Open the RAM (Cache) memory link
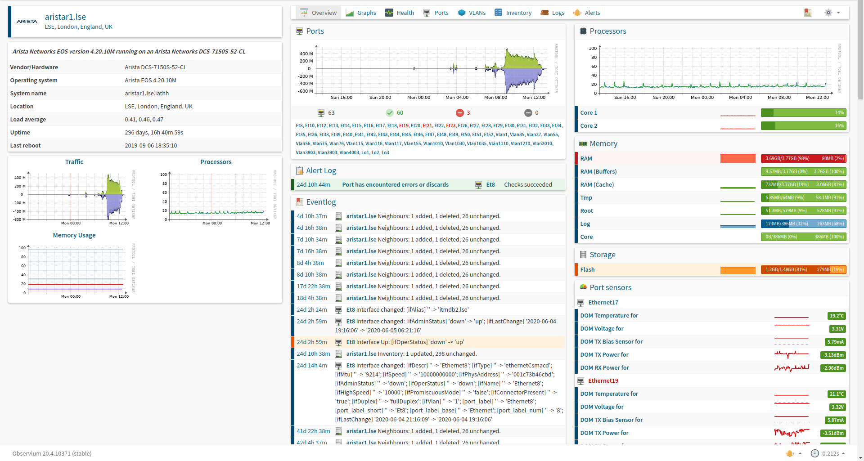 click(597, 184)
